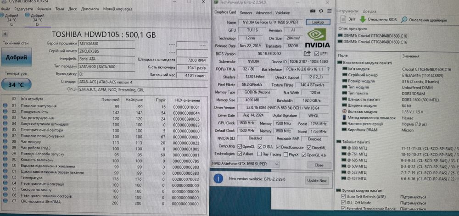
Task: Open the Функція menu
Action: pos(44,9)
